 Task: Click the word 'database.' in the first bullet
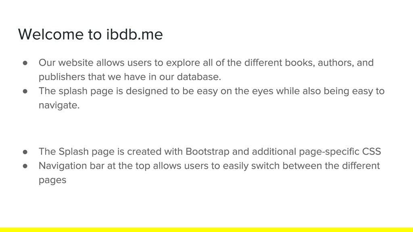[199, 77]
